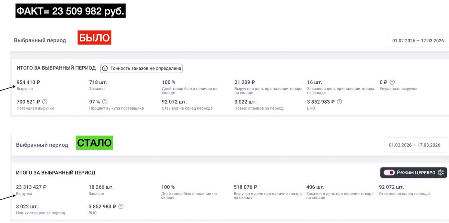Screen dimensions: 449x223
Task: Open date range picker in БЫЛО section
Action: [418, 41]
